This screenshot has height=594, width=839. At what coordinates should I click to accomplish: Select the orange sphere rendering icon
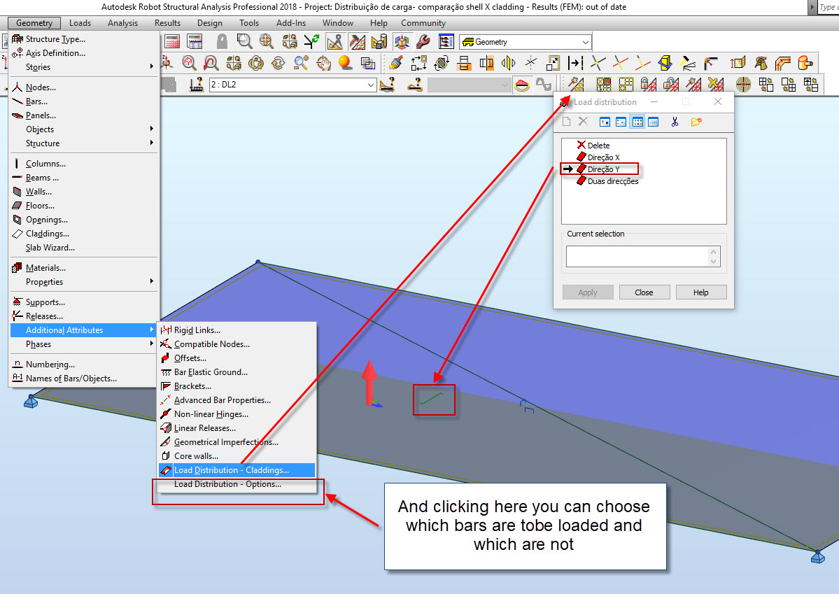click(345, 63)
